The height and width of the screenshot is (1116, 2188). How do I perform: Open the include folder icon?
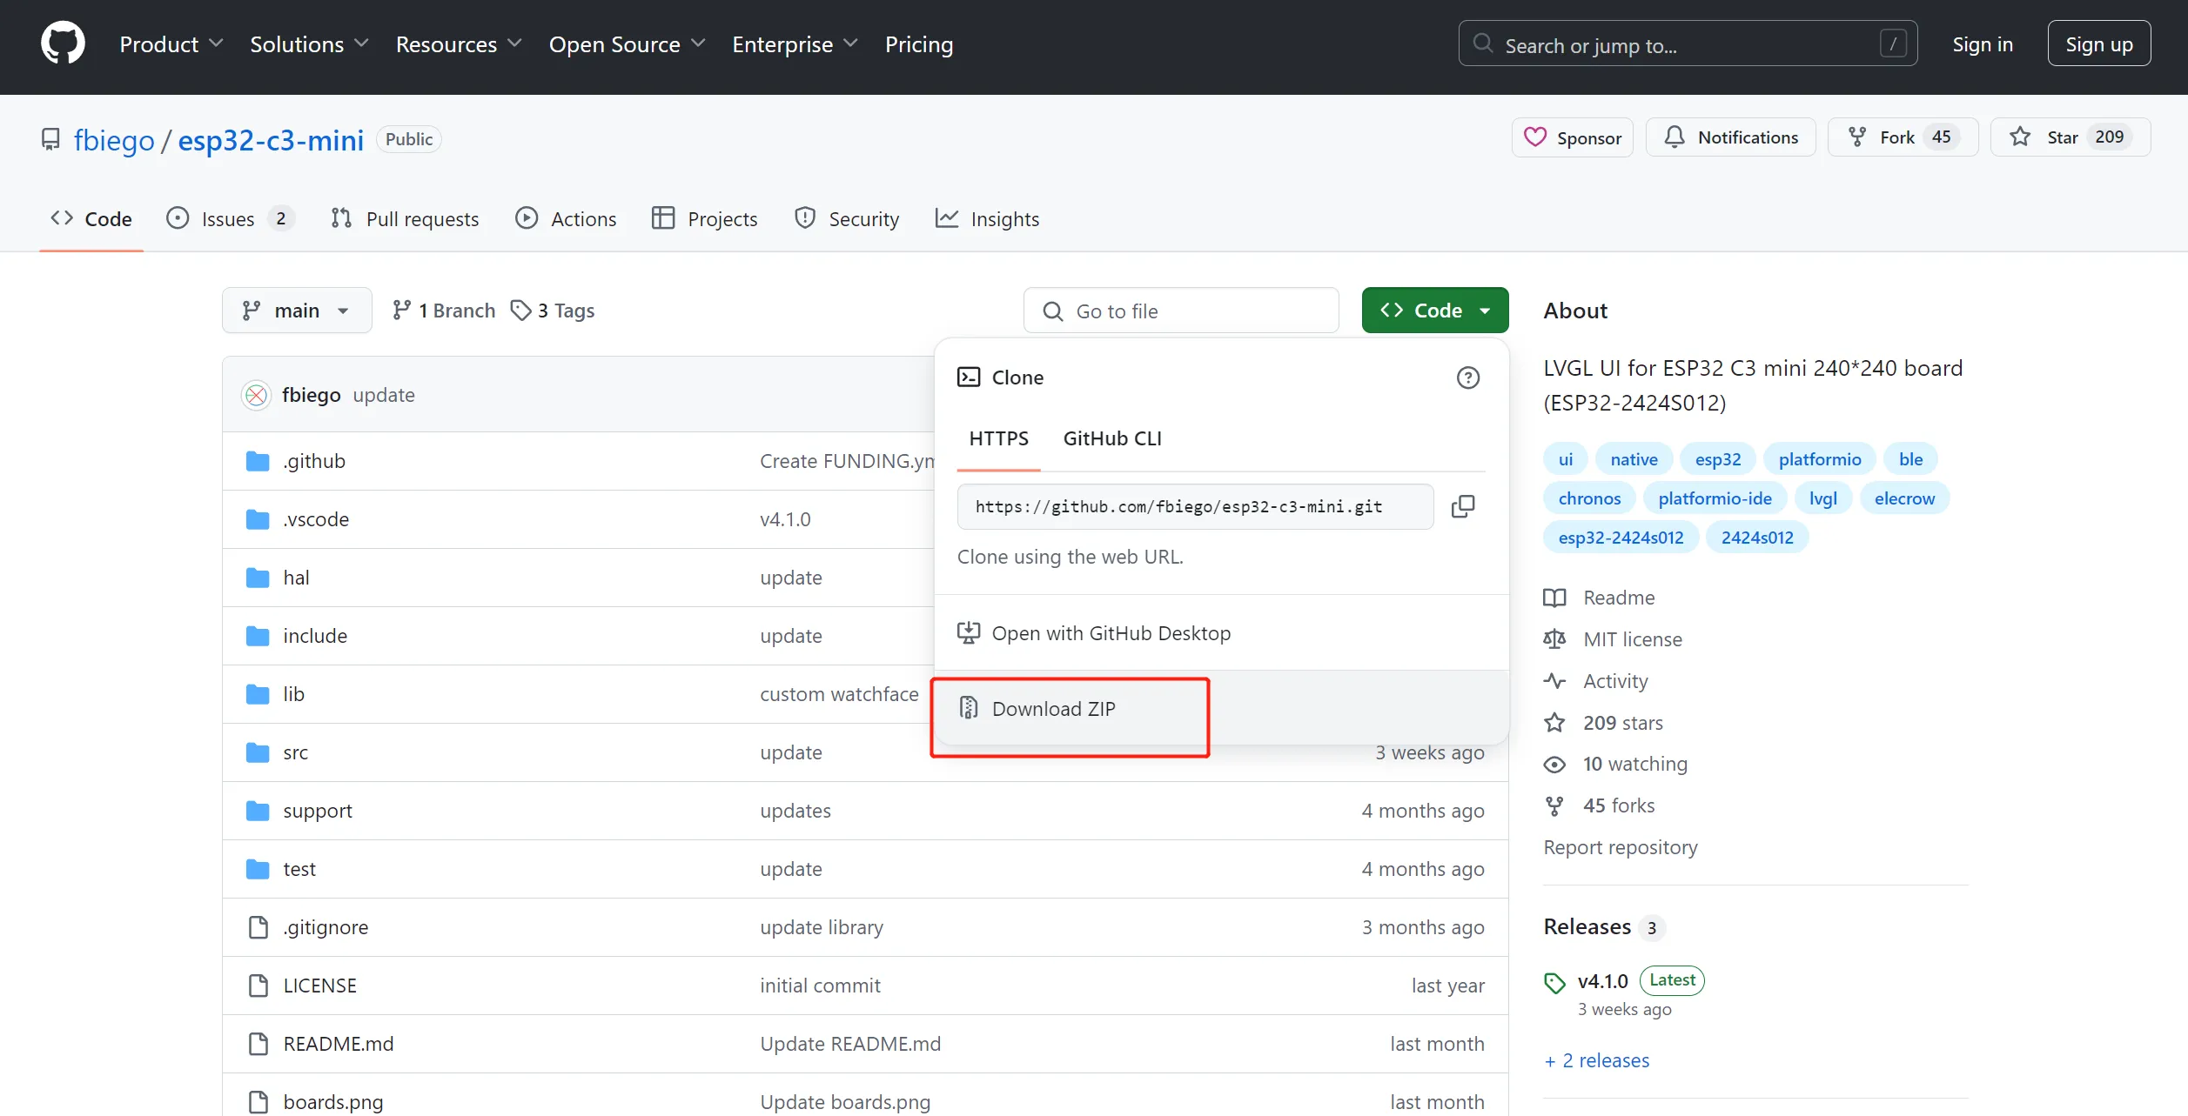pyautogui.click(x=258, y=636)
